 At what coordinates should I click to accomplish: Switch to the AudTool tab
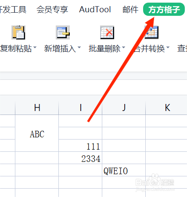point(95,10)
